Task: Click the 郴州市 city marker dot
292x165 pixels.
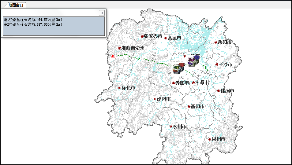Action: [210, 139]
